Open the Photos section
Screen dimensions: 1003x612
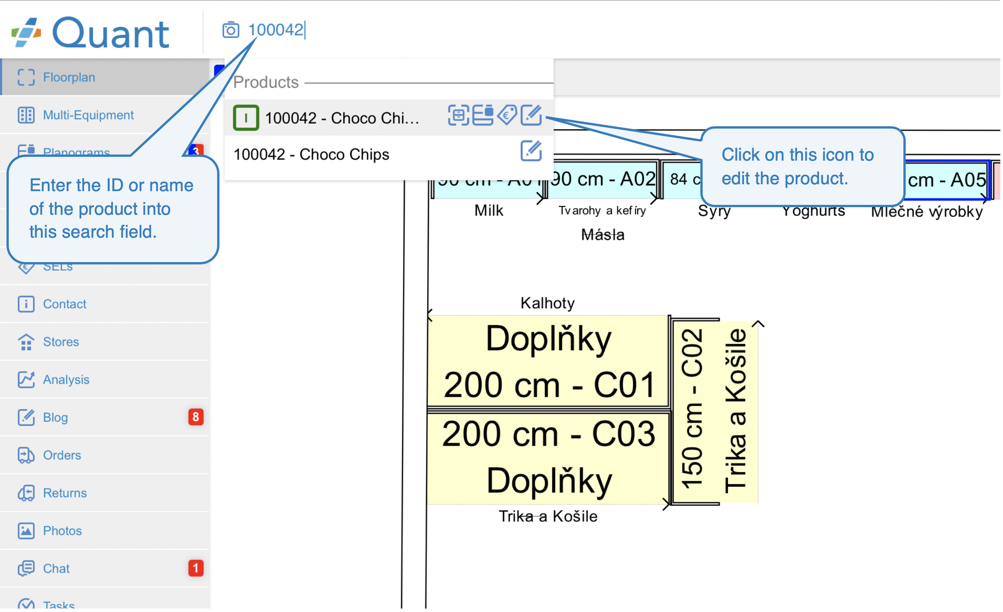pos(105,531)
